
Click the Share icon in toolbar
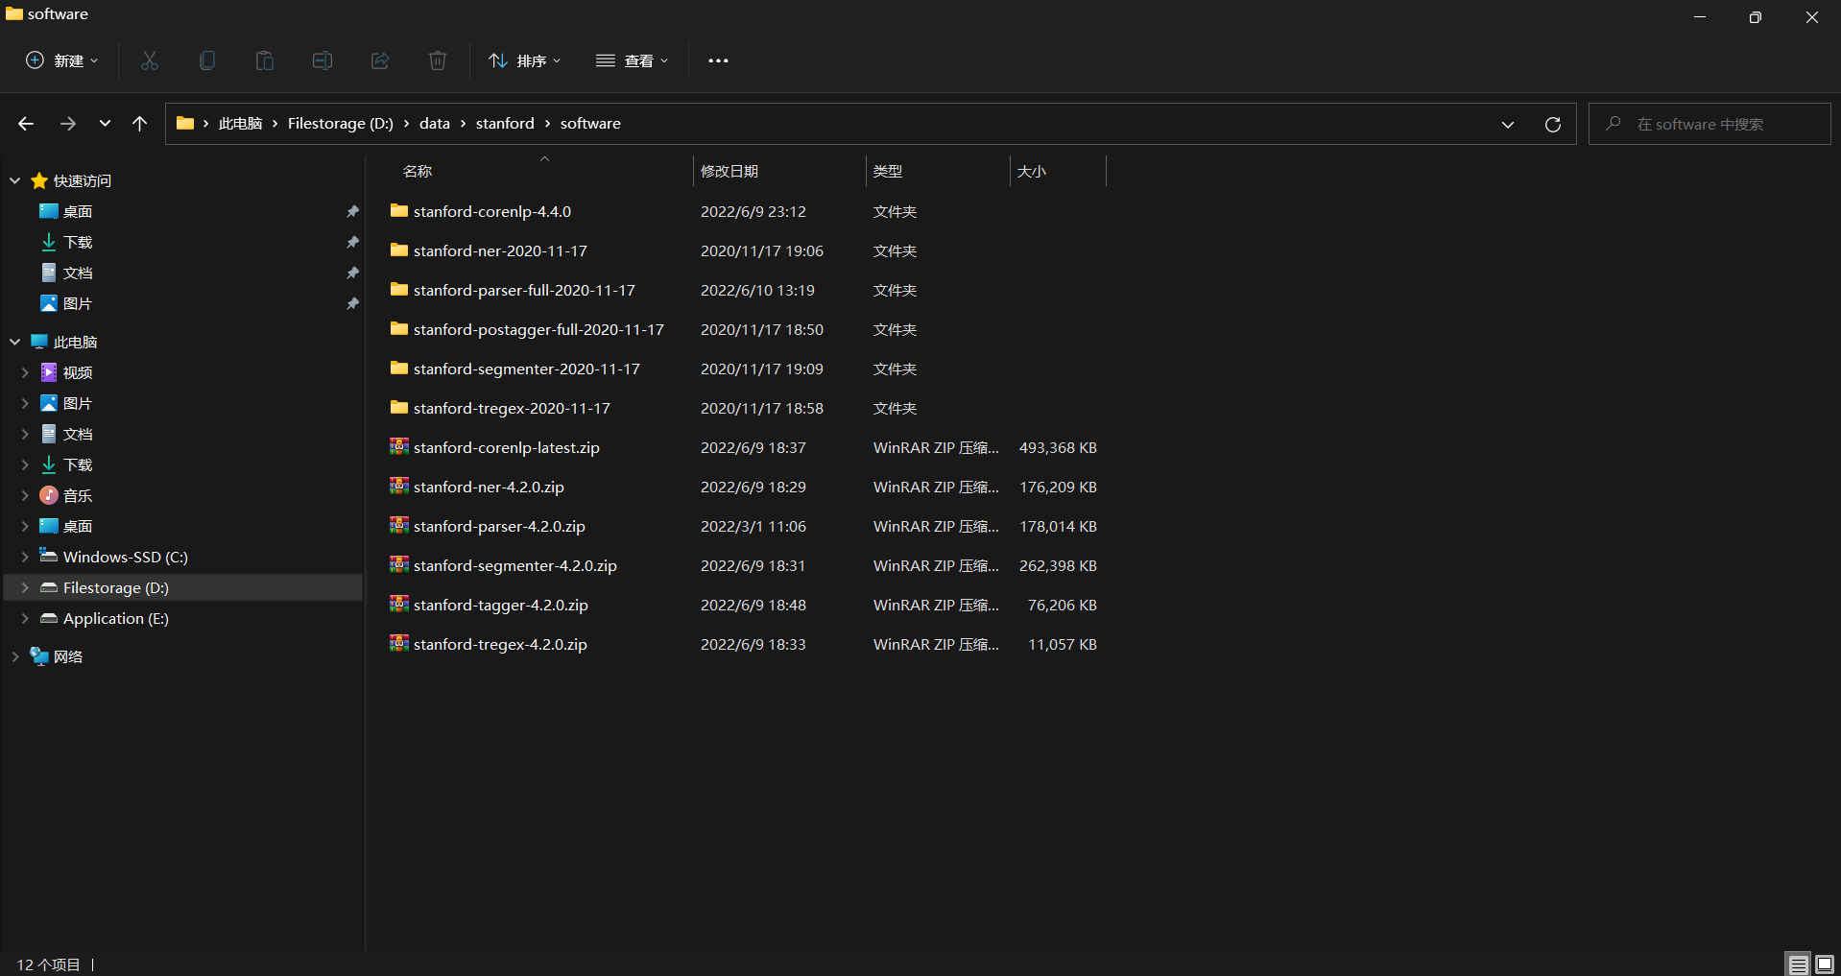tap(380, 60)
